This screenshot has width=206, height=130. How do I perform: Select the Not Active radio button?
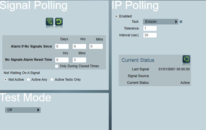(5, 80)
